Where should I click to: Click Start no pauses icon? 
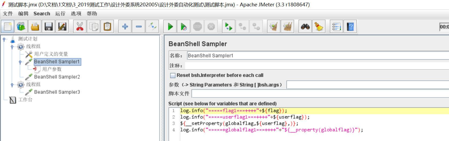[x=184, y=26]
